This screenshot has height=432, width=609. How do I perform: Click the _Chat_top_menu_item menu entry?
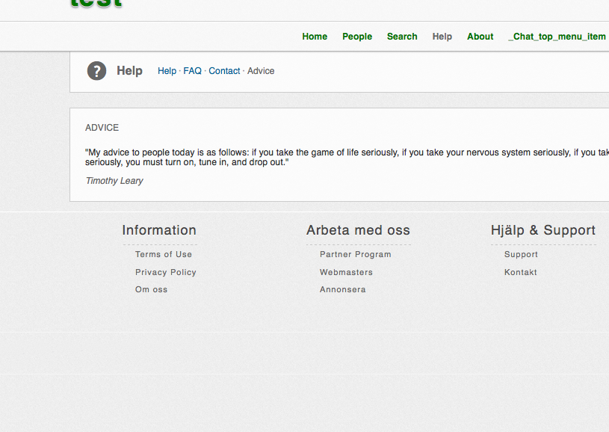[x=557, y=37]
